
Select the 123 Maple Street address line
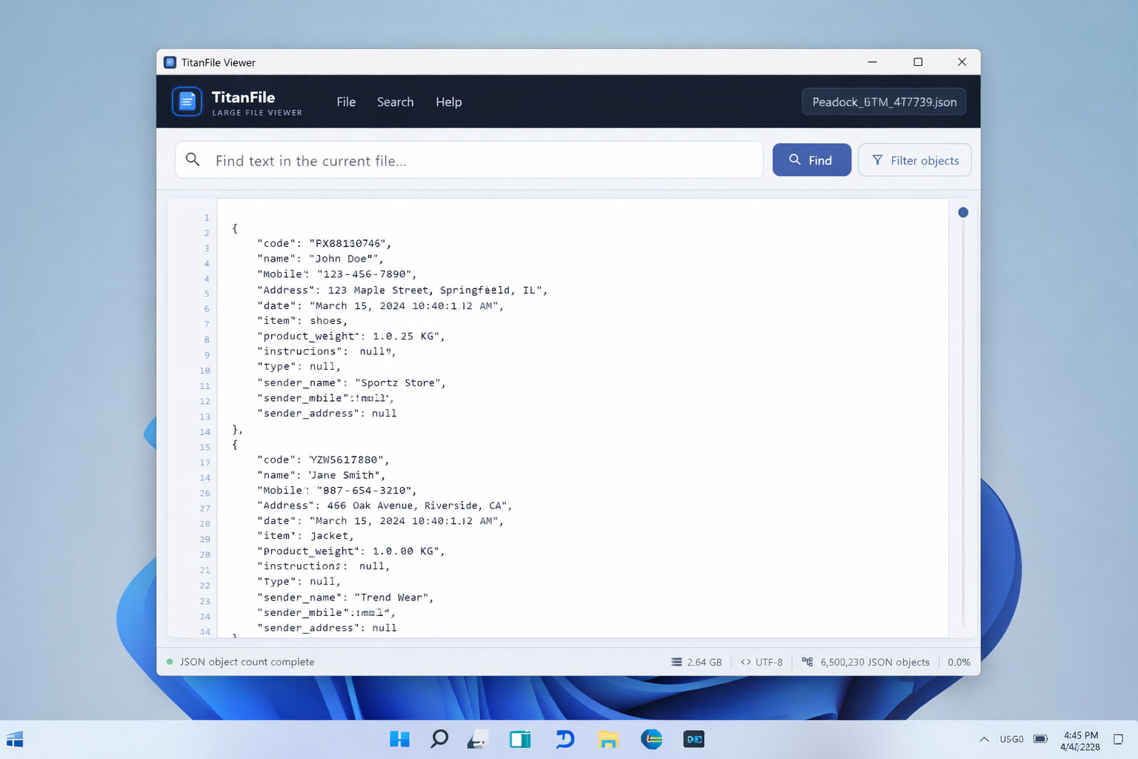(x=402, y=290)
